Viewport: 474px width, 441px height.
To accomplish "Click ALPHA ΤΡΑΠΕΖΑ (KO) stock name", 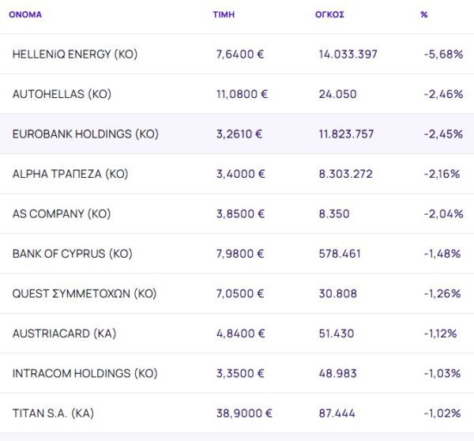I will [x=70, y=174].
